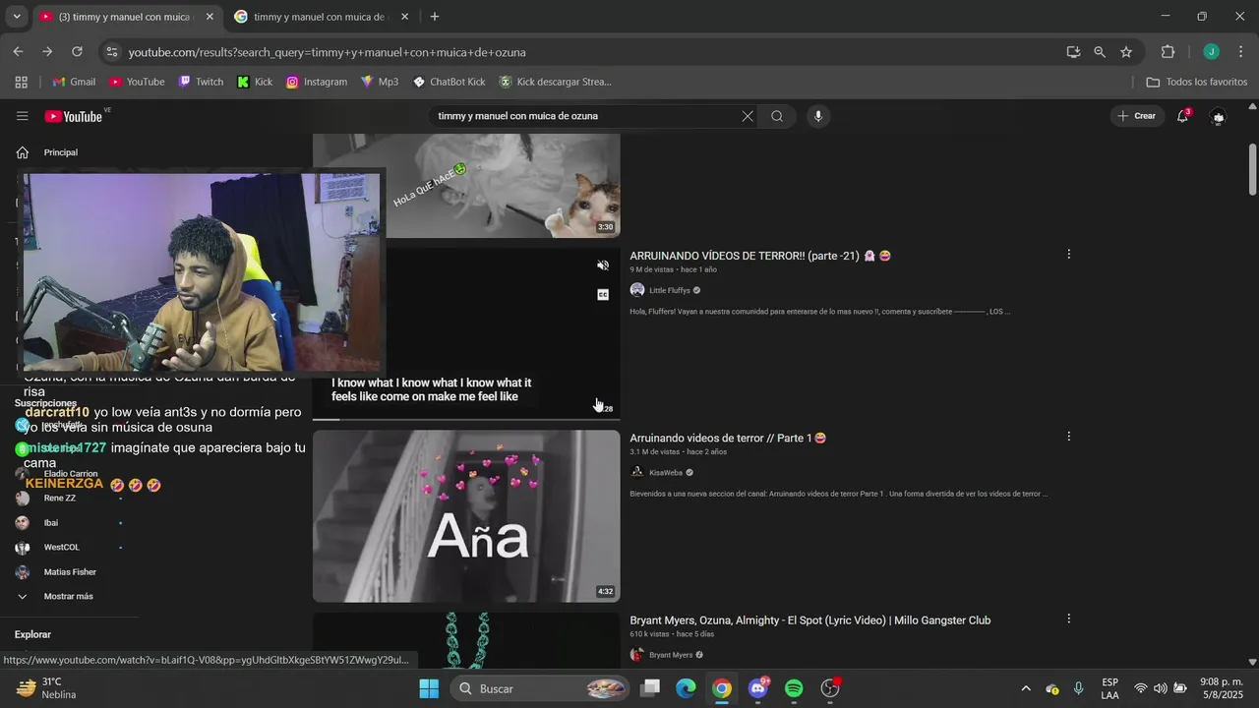Open options menu for Arruinando videos Parte 1
Viewport: 1259px width, 708px height.
pyautogui.click(x=1068, y=437)
